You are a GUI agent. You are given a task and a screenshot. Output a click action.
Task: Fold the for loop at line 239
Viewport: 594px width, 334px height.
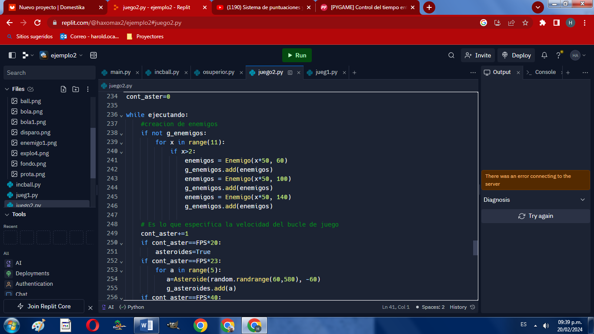121,143
